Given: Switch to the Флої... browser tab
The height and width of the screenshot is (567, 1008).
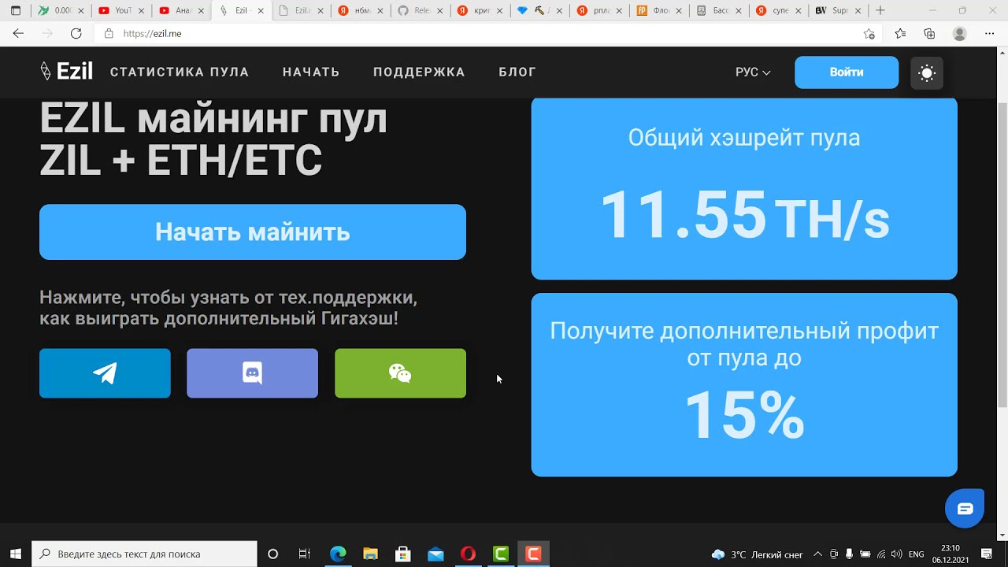Looking at the screenshot, I should click(x=660, y=11).
